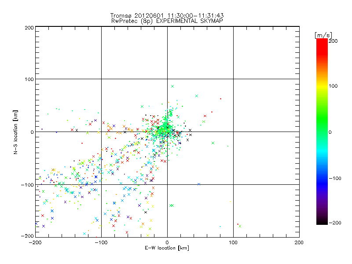Click the "[m/s]" unit label above the colorbar
The width and height of the screenshot is (352, 264).
323,35
